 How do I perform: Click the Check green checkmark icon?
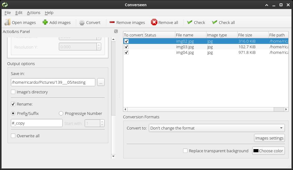tap(190, 22)
